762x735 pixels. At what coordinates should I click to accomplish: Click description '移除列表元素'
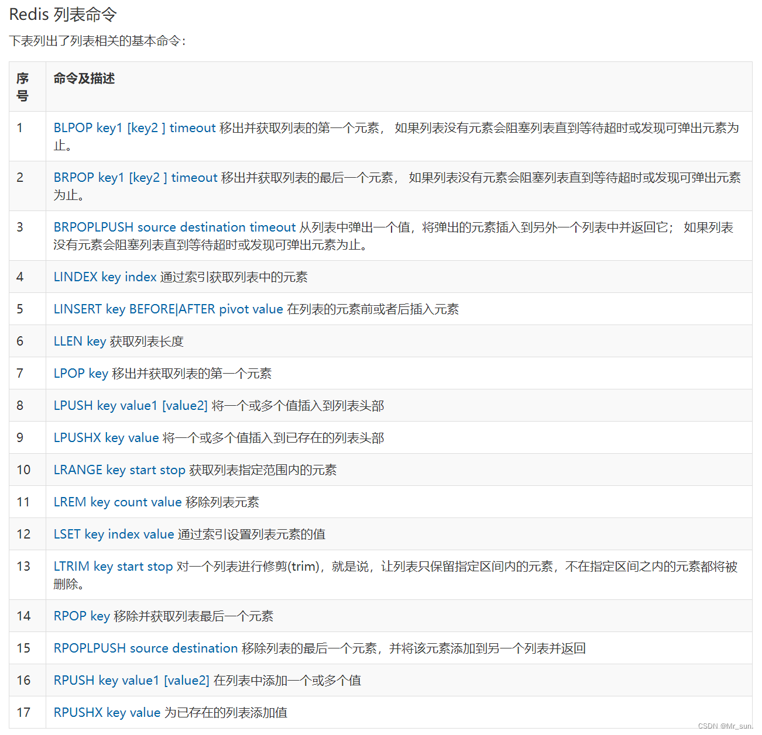coord(222,502)
